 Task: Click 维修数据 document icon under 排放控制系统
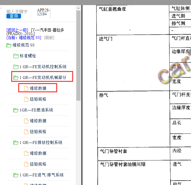click(26, 153)
